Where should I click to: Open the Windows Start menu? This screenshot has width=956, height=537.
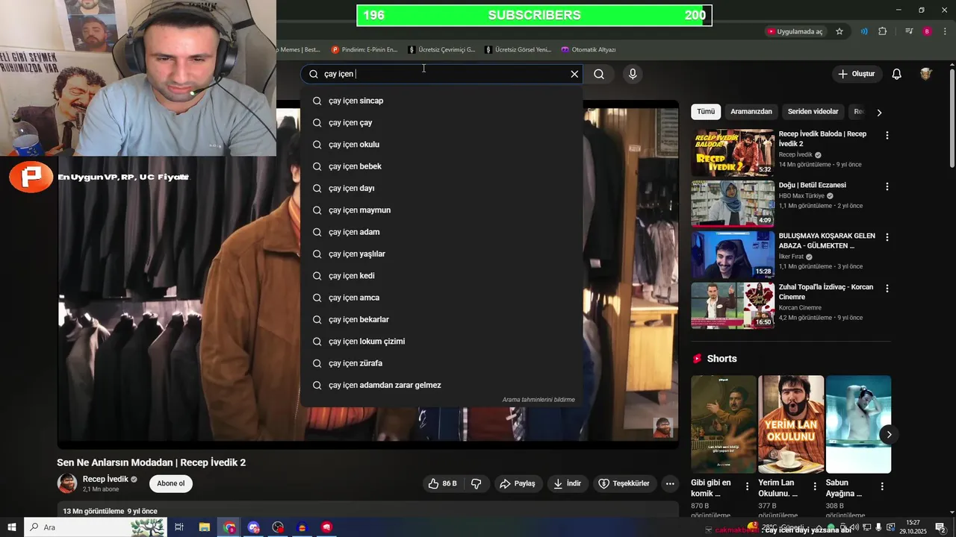click(12, 527)
